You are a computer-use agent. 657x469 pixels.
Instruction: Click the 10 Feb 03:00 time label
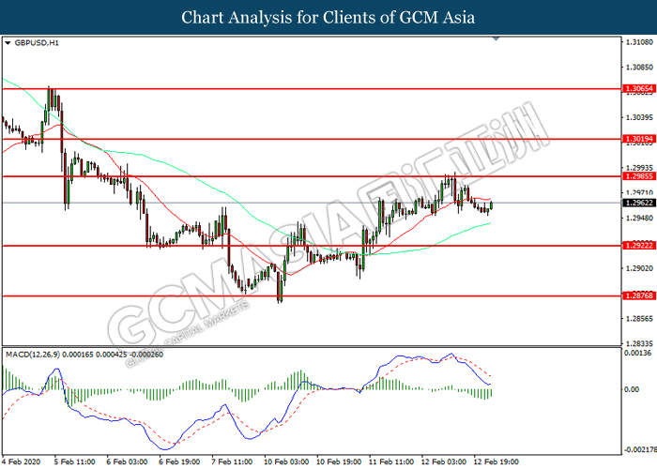click(286, 461)
